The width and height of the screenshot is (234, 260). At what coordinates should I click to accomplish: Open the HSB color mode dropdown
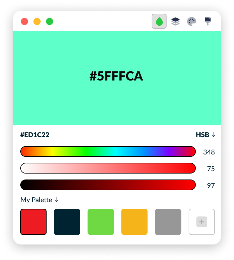coord(205,135)
